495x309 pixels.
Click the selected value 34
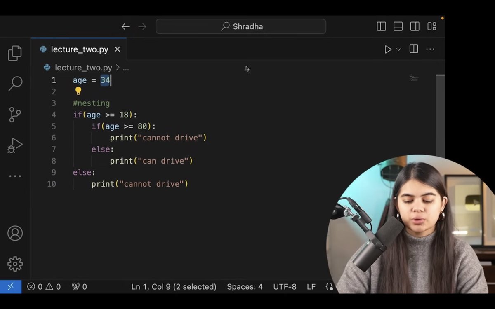click(x=105, y=80)
